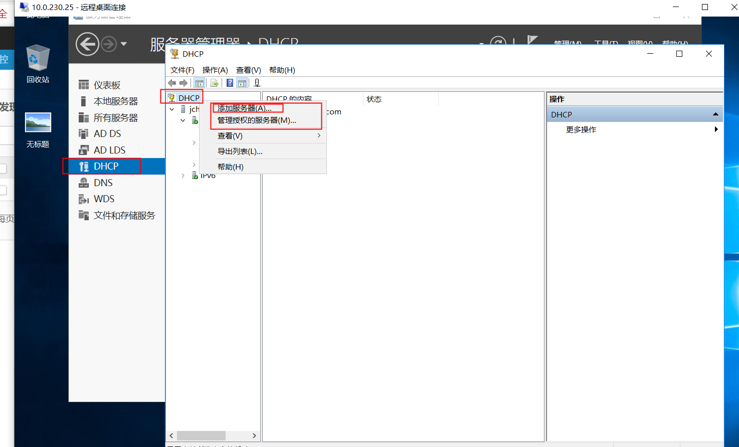The image size is (739, 447).
Task: Click Server Manager's greyed forward button
Action: click(x=109, y=44)
